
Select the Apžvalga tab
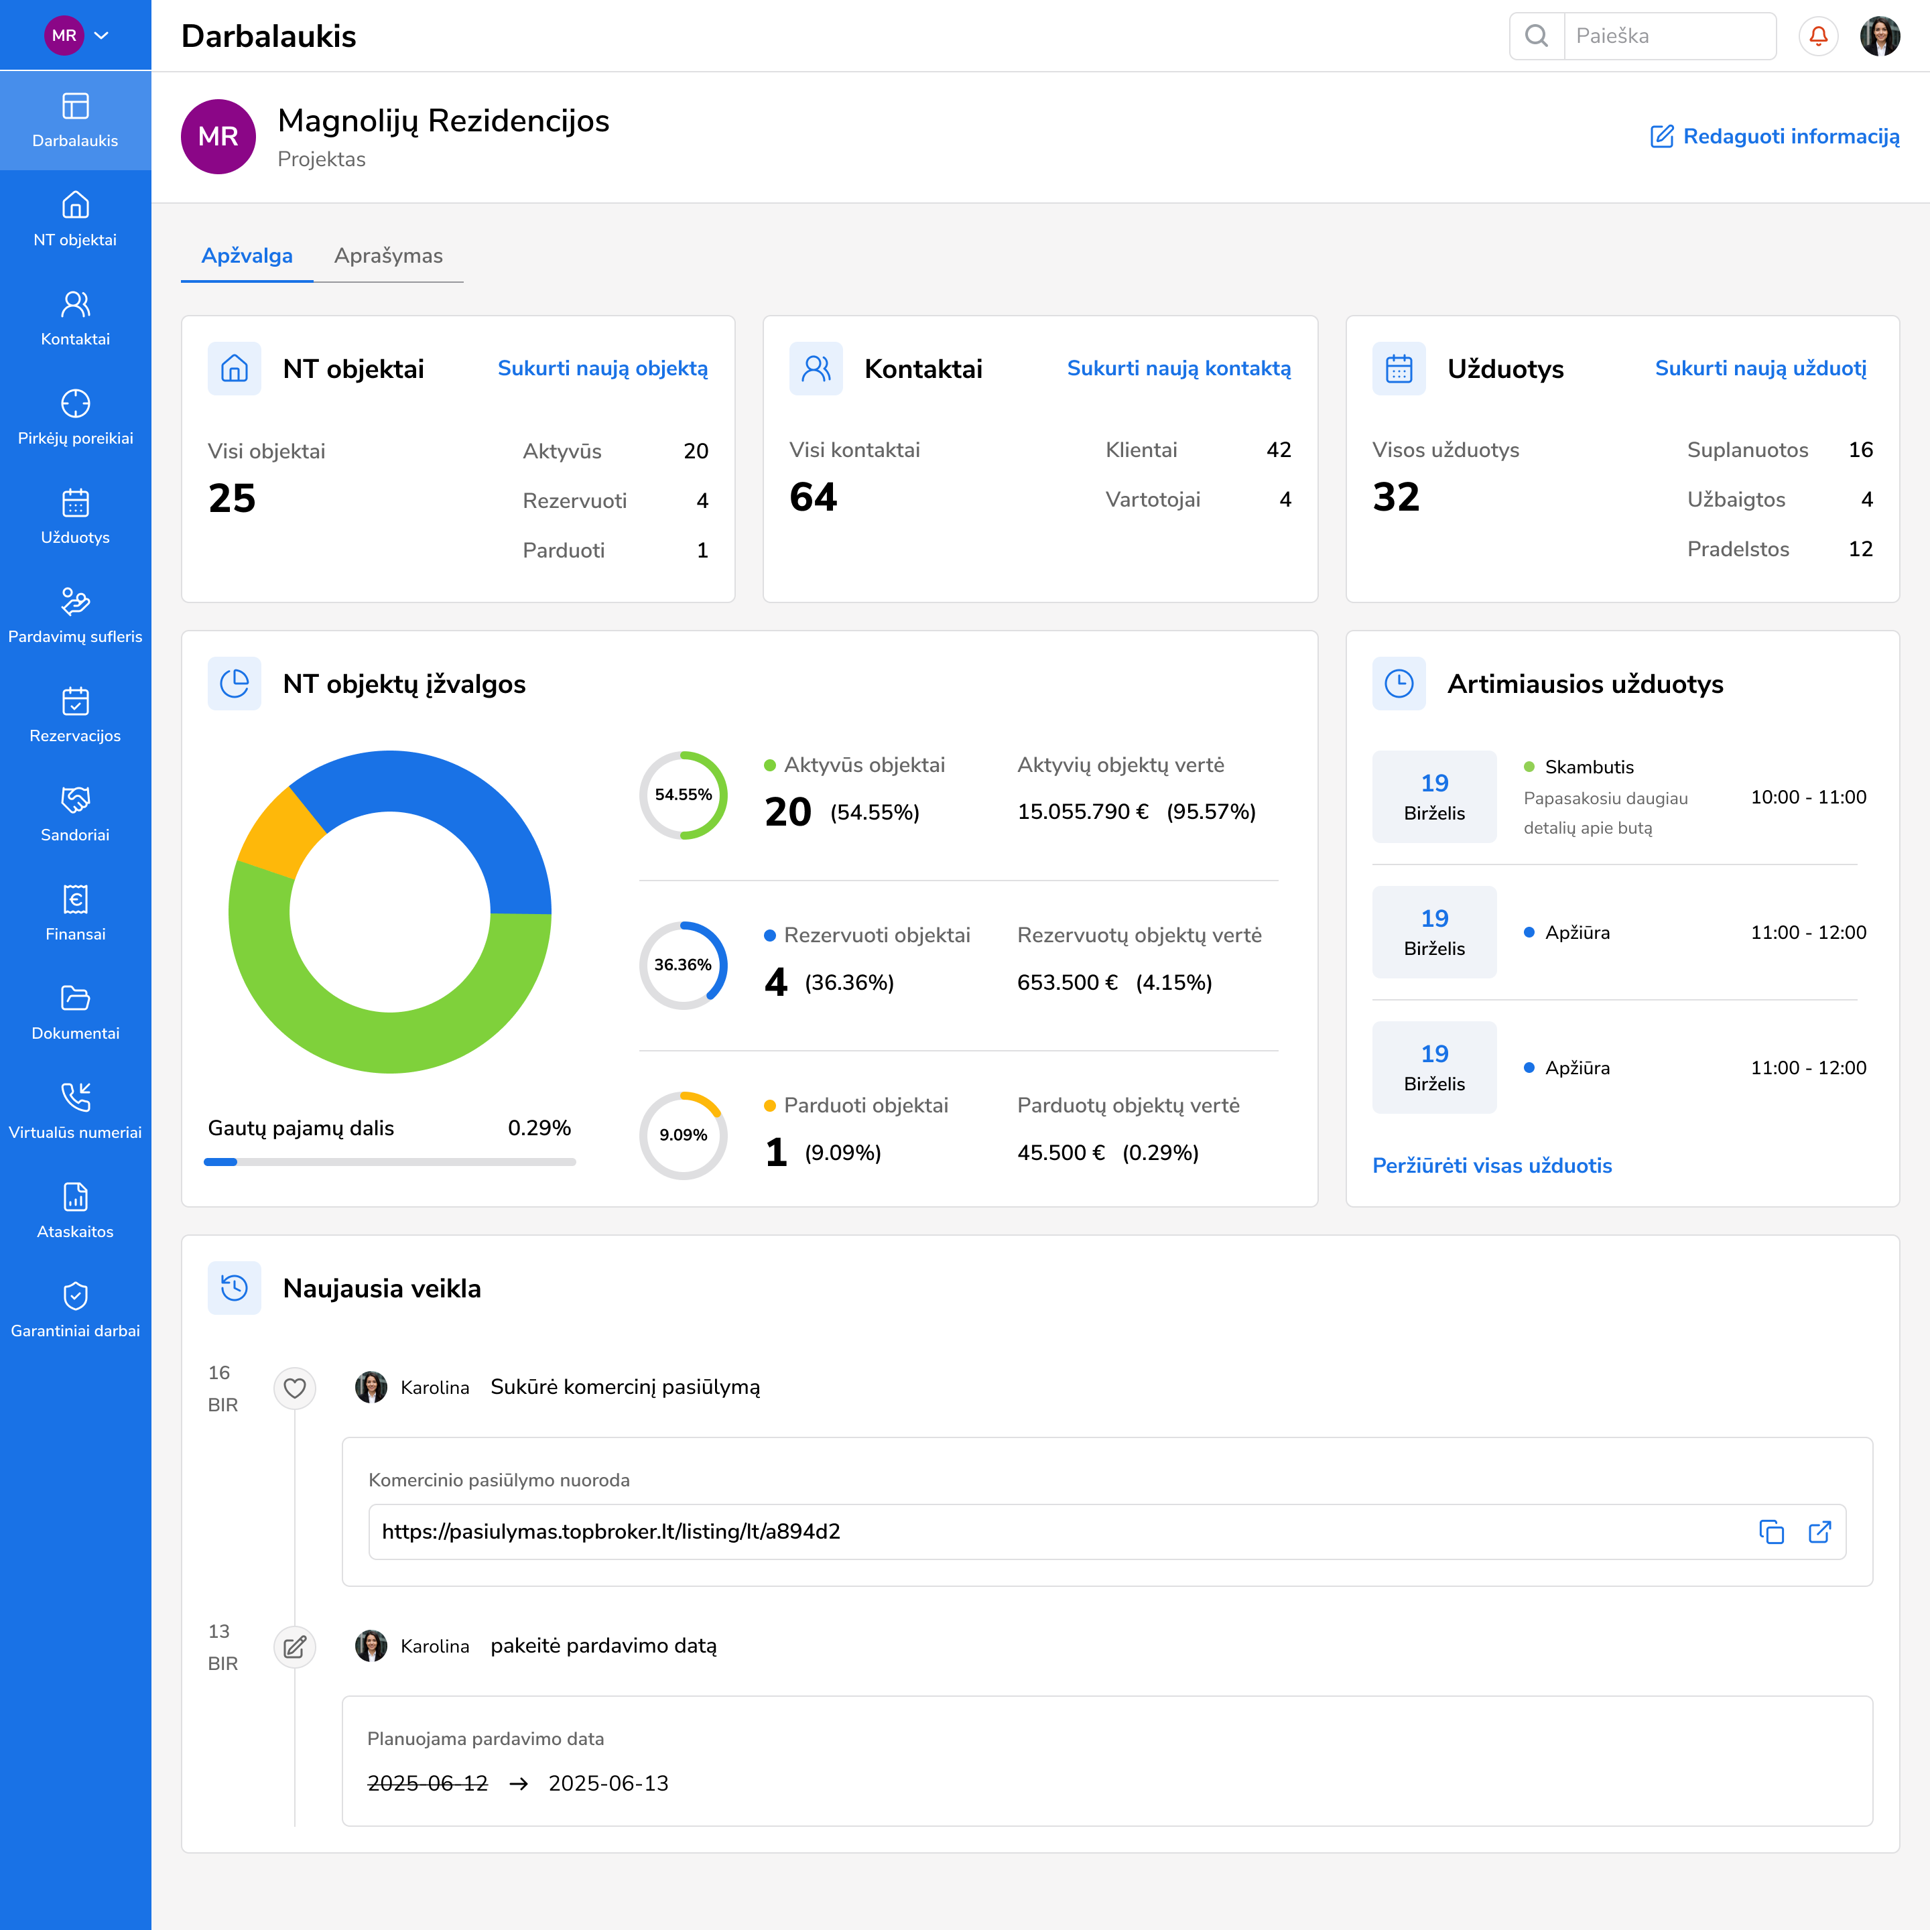pos(247,256)
